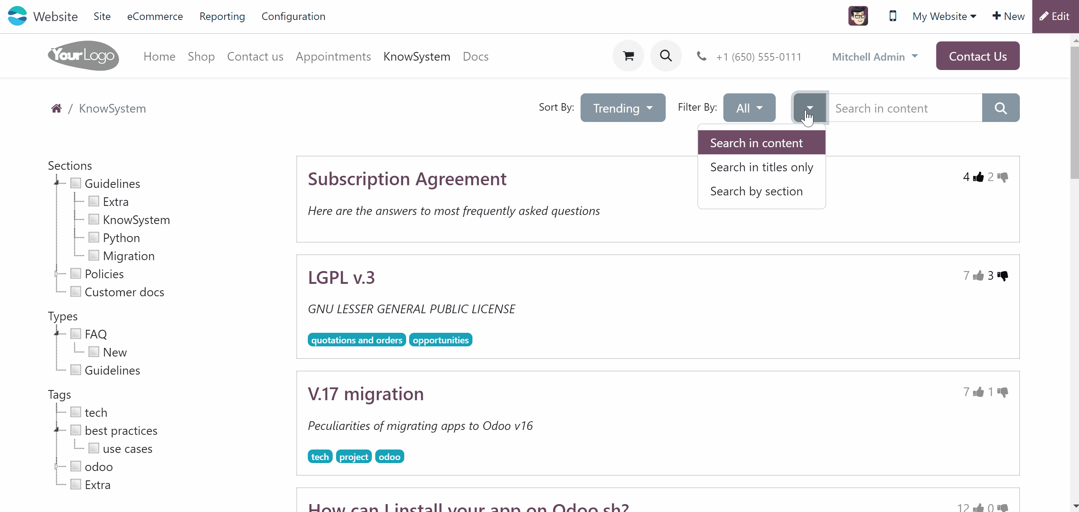Collapse the Guidelines section tree node

click(57, 183)
